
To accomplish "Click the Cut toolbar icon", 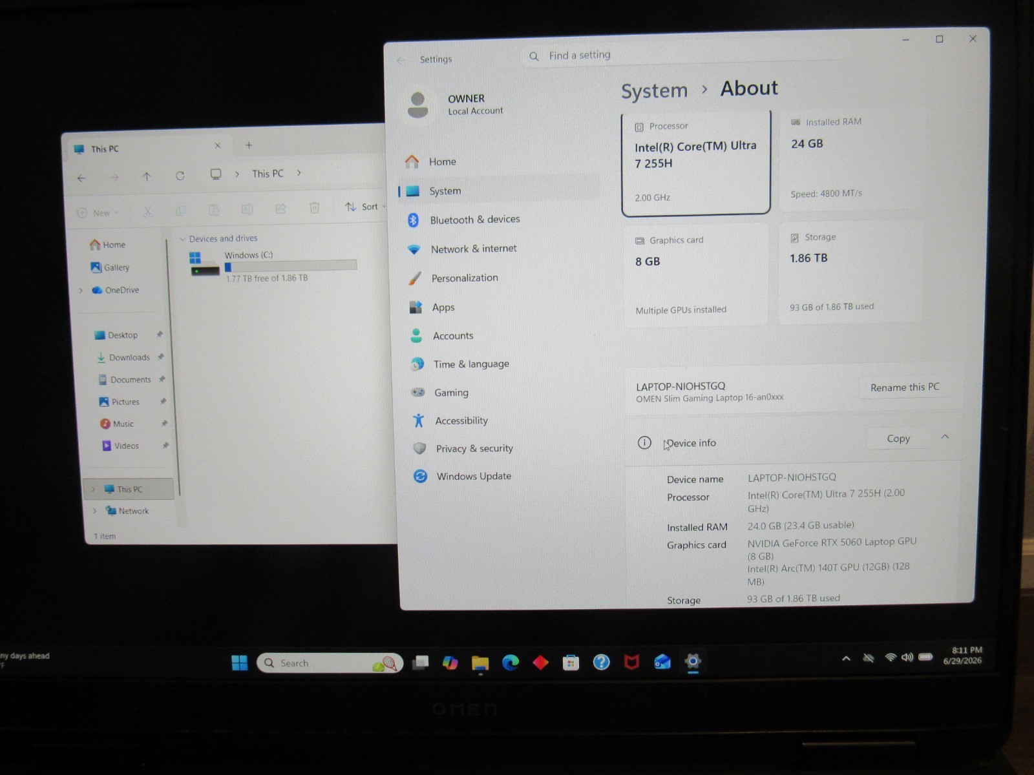I will pyautogui.click(x=147, y=211).
